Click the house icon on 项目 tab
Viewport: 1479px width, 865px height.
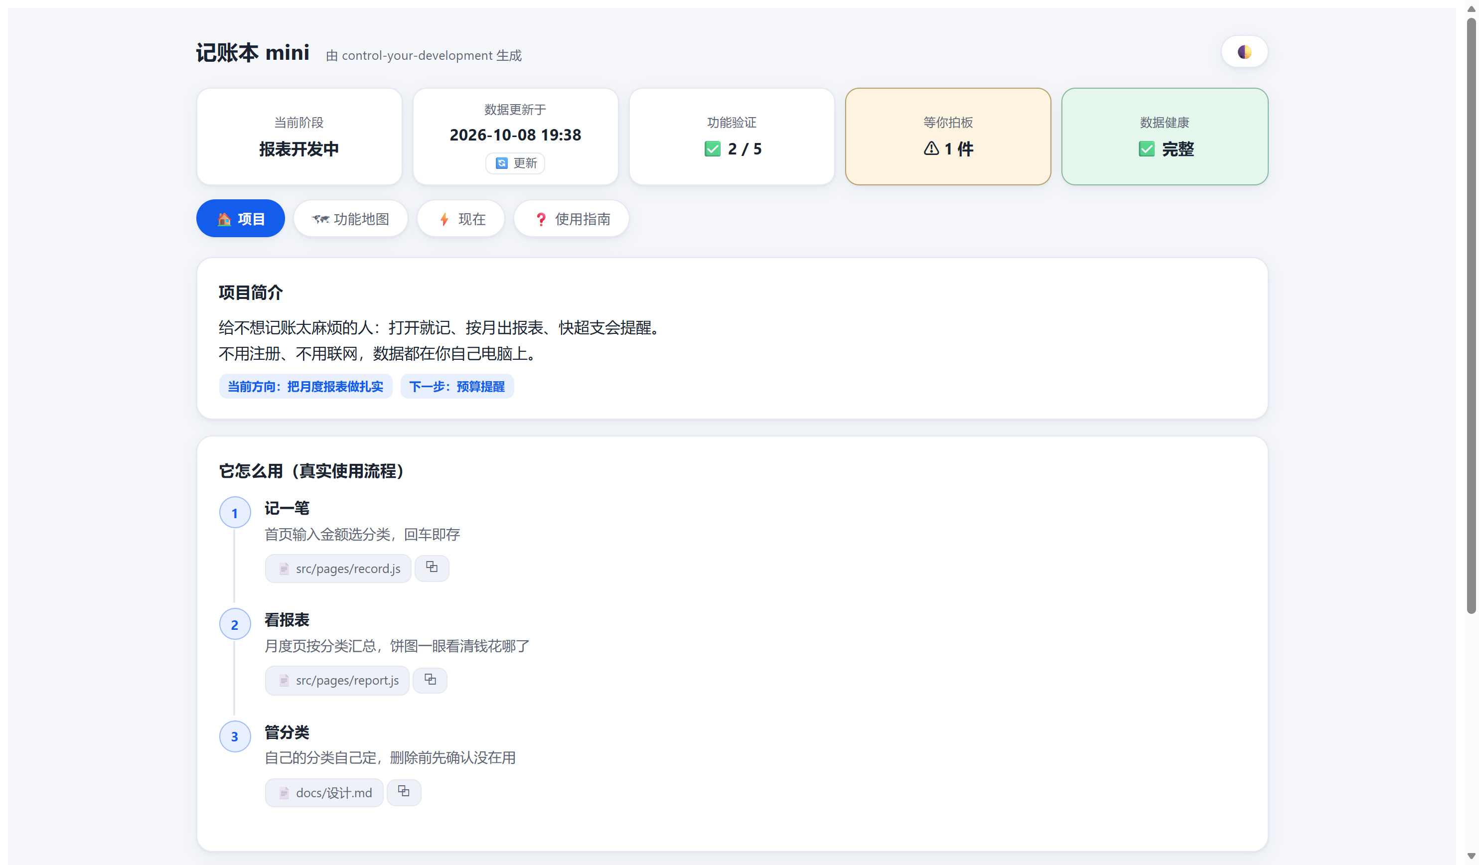click(x=224, y=219)
